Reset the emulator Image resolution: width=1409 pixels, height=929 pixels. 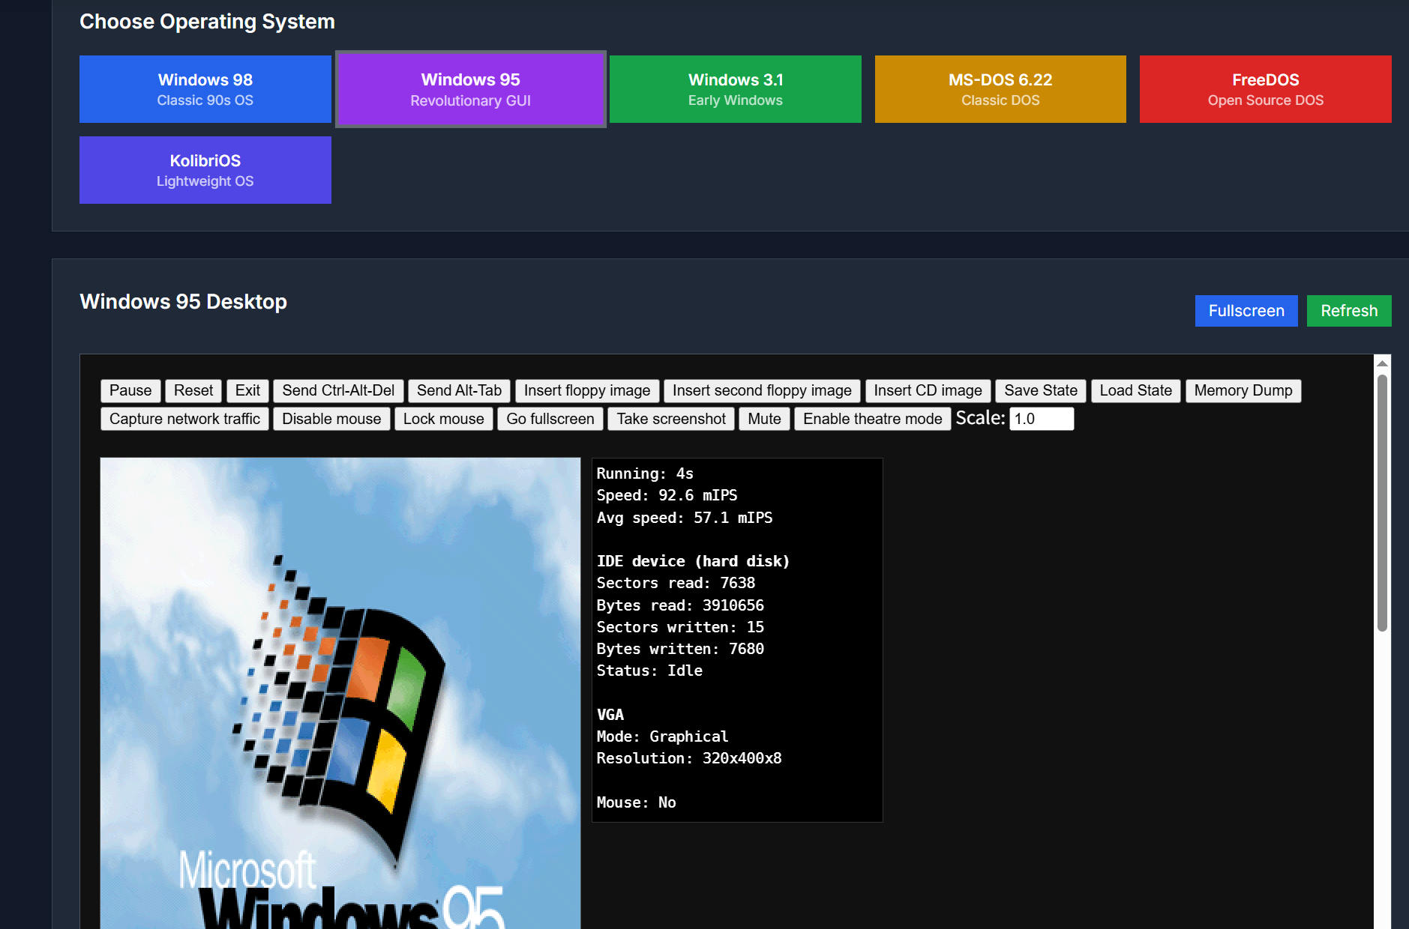193,390
